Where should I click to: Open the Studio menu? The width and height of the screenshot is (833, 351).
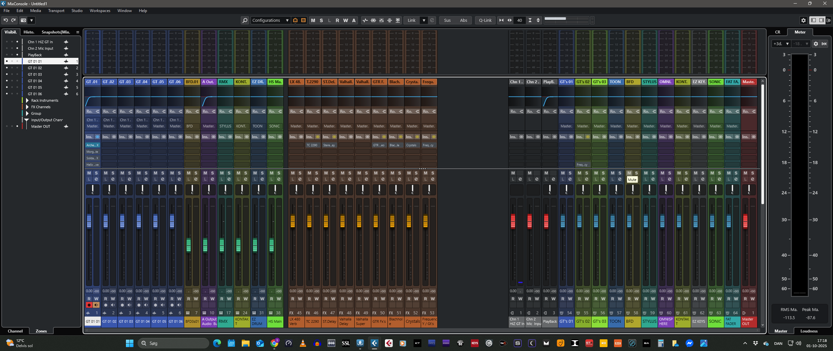77,11
